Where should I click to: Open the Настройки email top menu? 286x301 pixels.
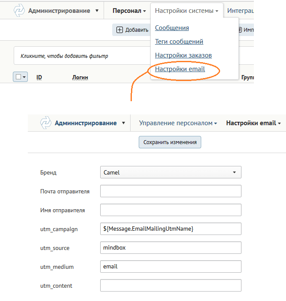[x=253, y=123]
